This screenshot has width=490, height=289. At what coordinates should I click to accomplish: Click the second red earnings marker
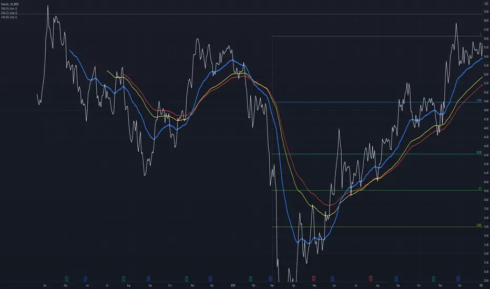(371, 278)
